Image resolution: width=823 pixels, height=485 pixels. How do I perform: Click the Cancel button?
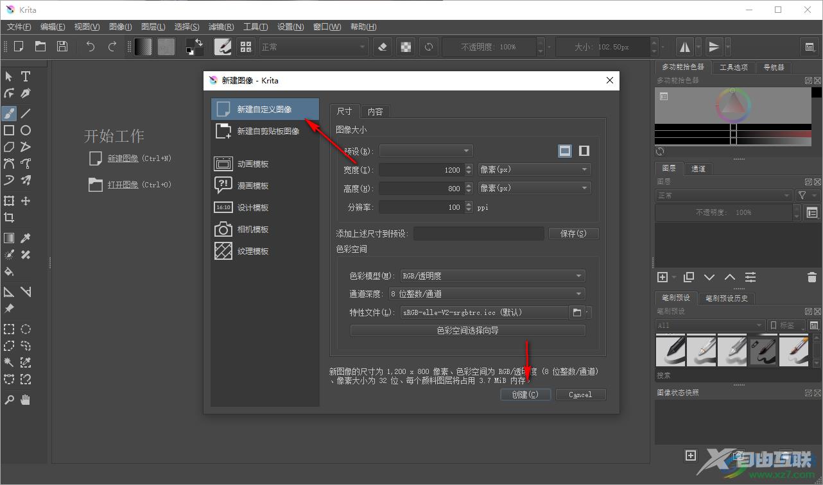(580, 395)
